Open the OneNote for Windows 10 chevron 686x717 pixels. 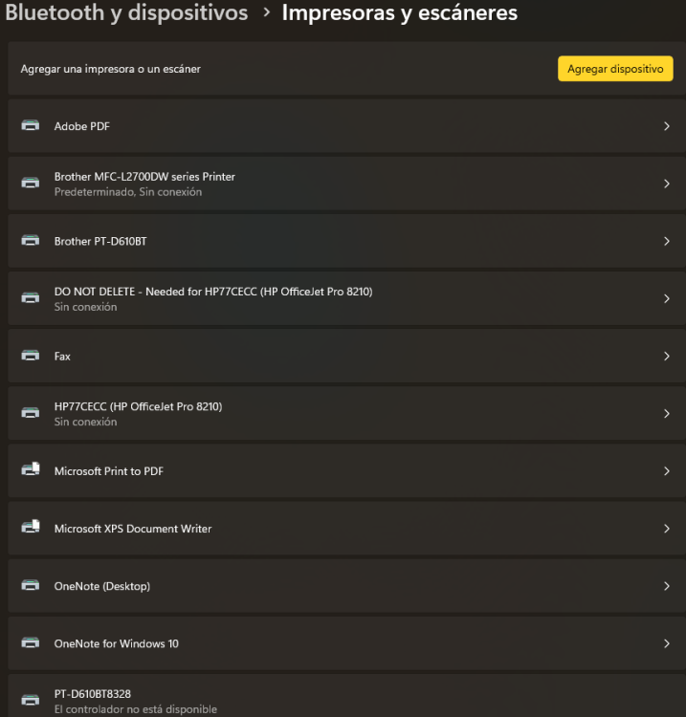click(x=666, y=643)
